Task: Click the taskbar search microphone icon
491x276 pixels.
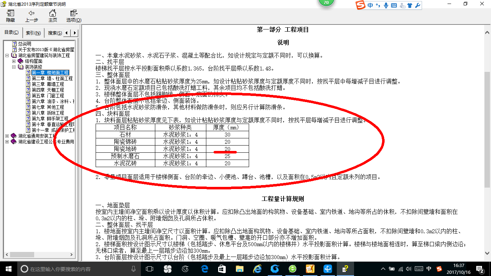Action: click(134, 268)
